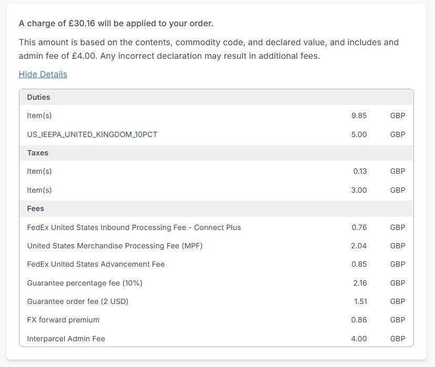Click the Fees section header
Screen dimensions: 435x367
point(35,208)
